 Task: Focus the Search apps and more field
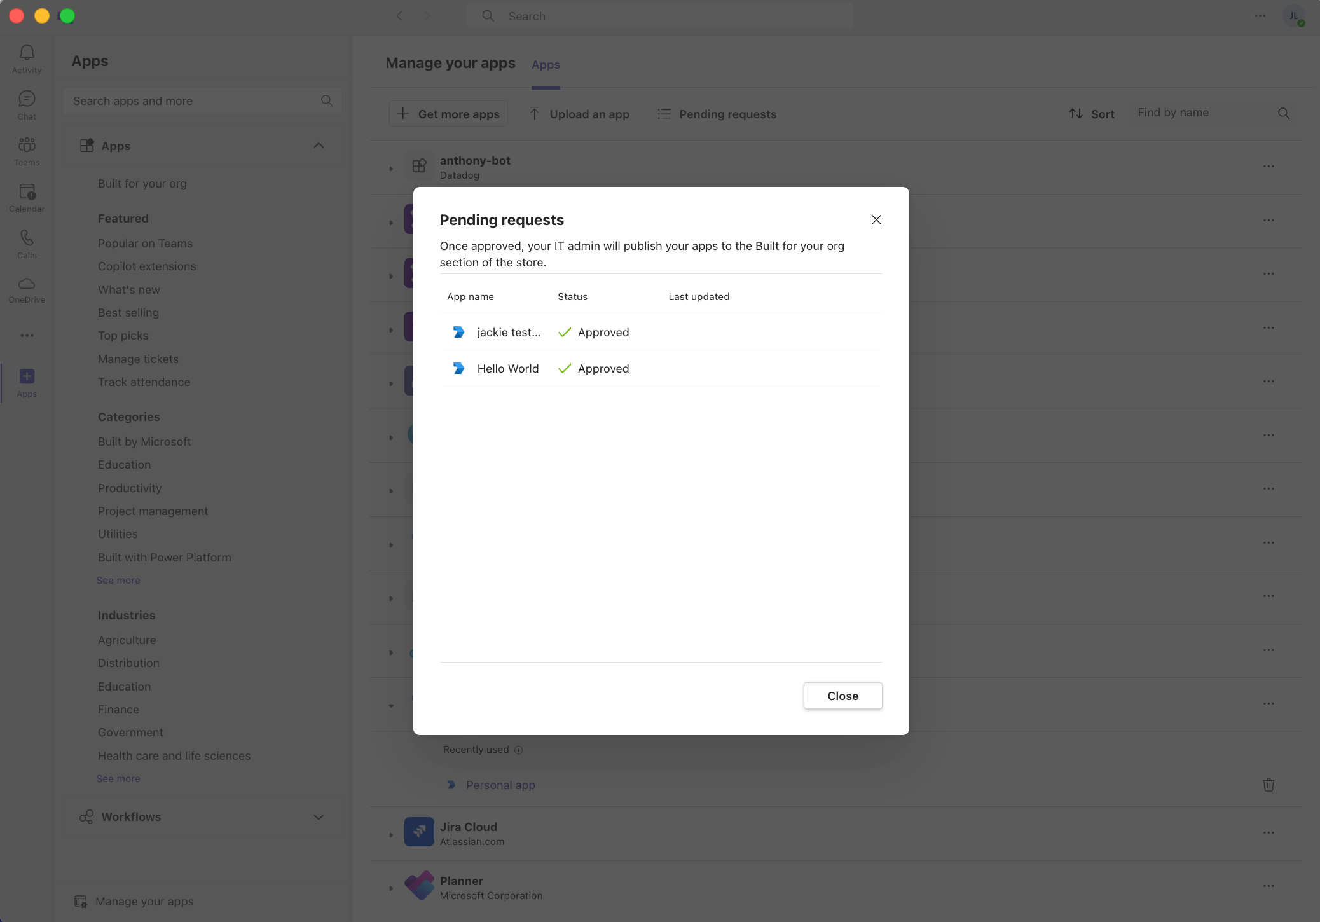point(202,100)
